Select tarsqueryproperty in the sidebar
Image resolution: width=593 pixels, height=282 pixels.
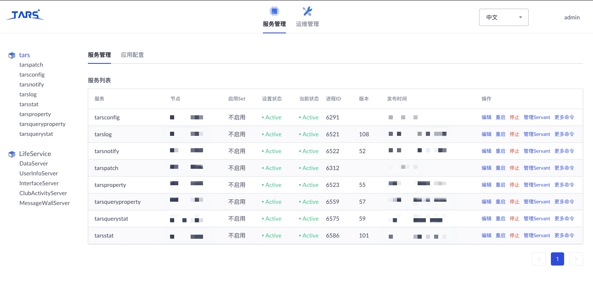click(43, 124)
